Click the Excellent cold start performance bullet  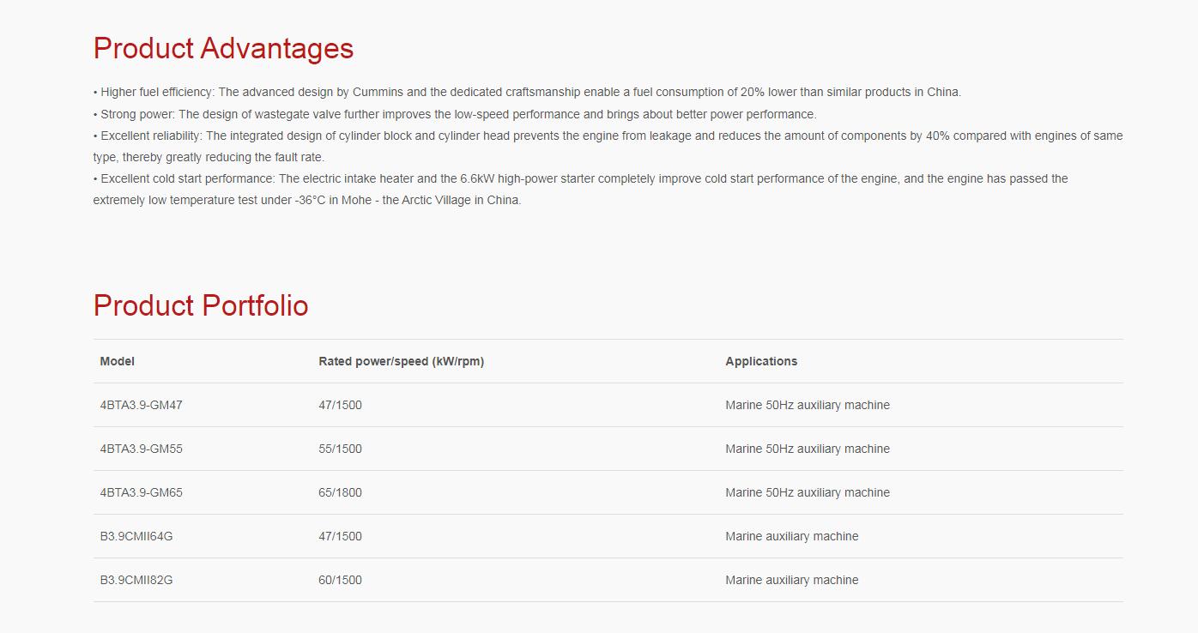point(580,179)
